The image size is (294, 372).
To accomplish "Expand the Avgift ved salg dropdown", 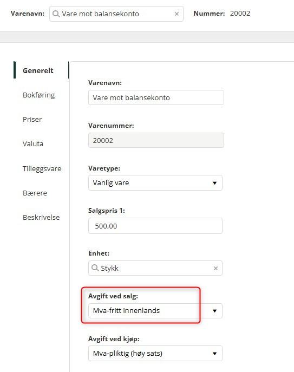I will [x=214, y=311].
